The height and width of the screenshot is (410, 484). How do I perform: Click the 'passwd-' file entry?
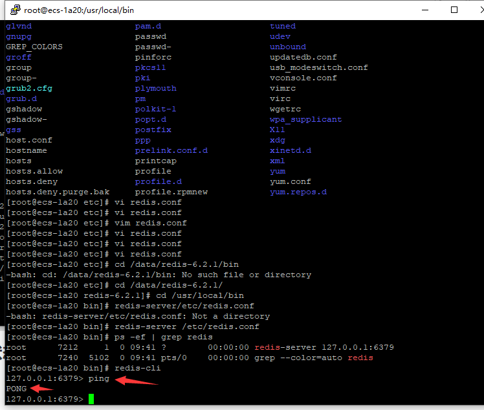(153, 47)
